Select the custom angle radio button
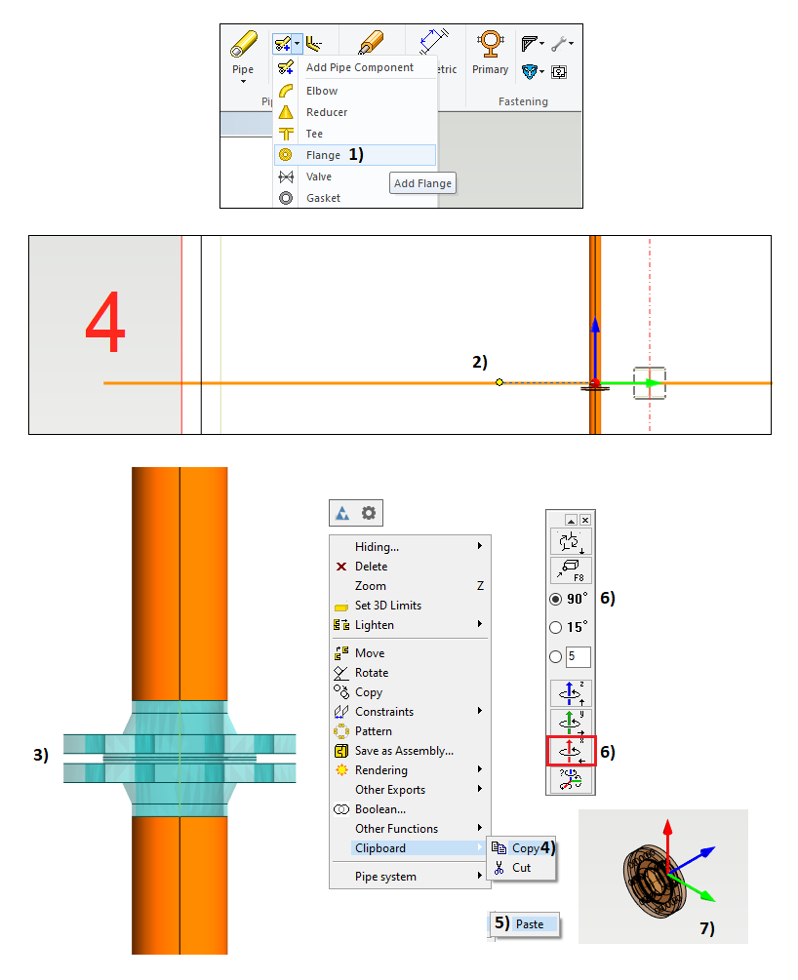 pyautogui.click(x=555, y=656)
